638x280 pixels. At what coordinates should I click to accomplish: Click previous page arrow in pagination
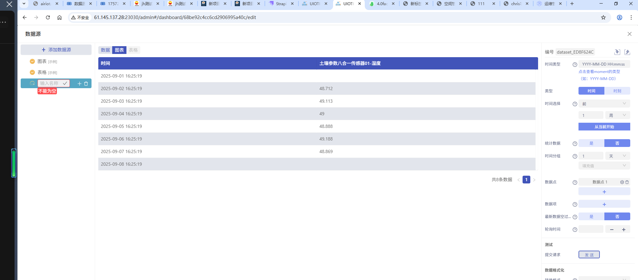(x=519, y=180)
